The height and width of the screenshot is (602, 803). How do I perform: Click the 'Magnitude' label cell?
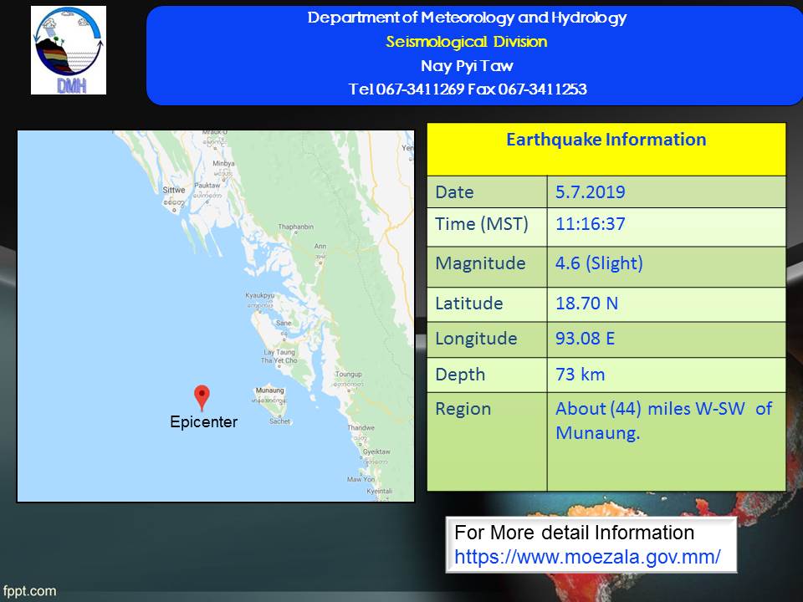487,267
